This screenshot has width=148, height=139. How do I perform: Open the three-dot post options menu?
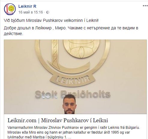(x=145, y=6)
